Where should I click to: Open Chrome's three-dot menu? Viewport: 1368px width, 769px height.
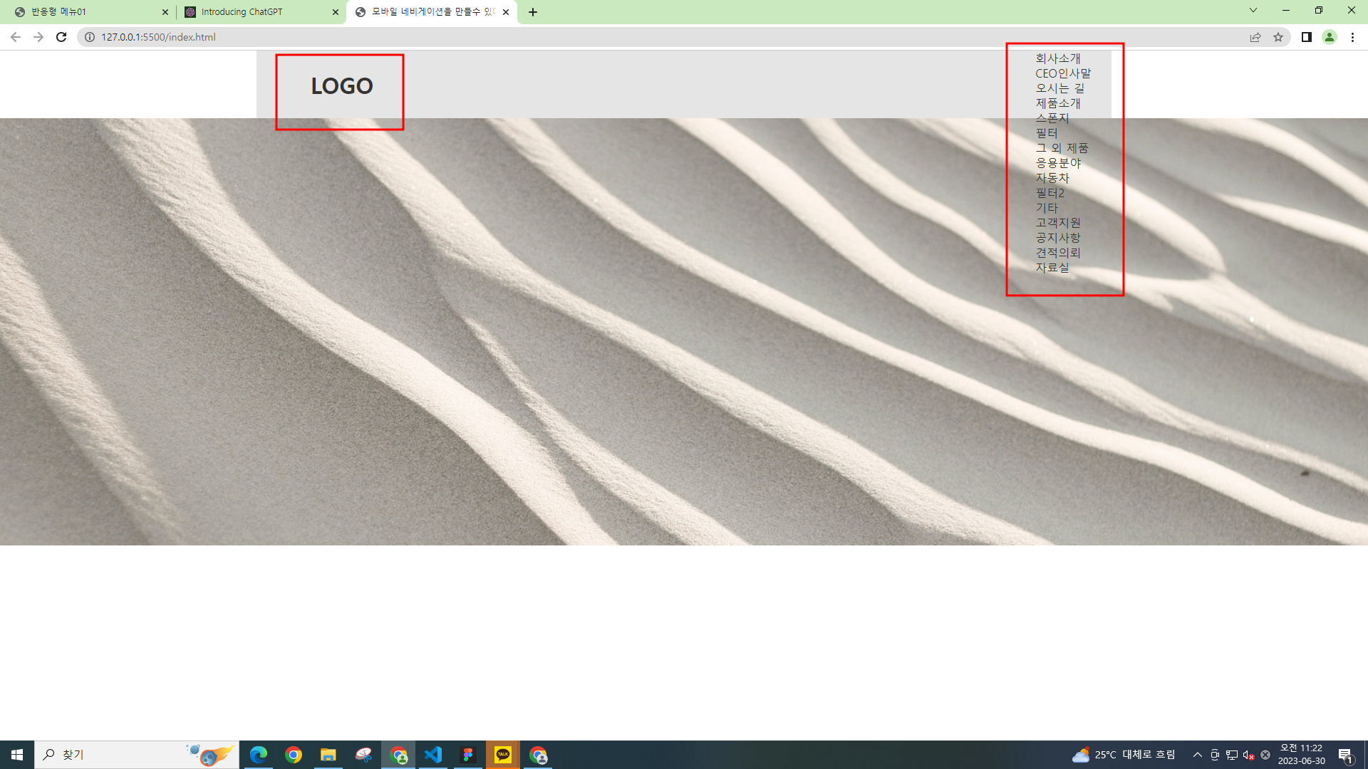click(x=1352, y=37)
